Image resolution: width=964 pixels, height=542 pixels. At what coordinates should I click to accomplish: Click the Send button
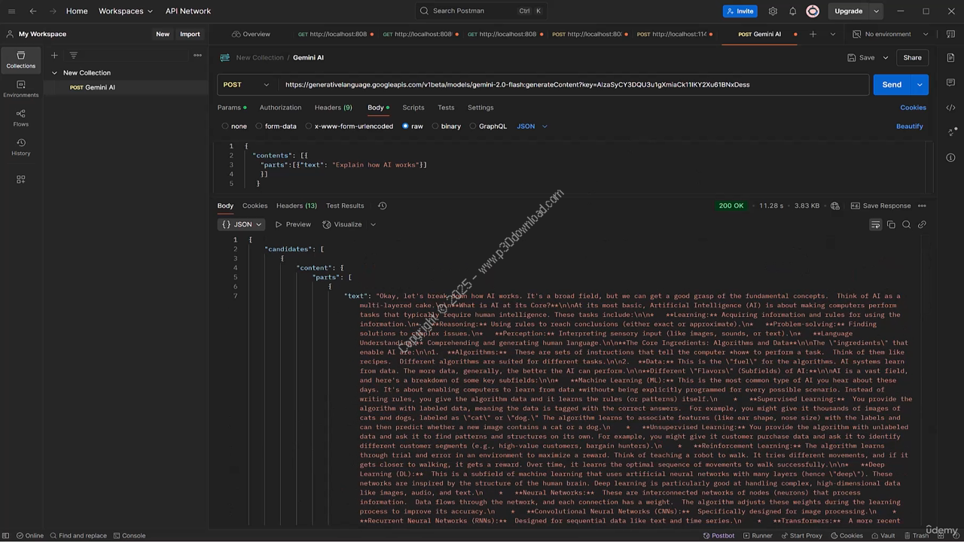coord(892,84)
